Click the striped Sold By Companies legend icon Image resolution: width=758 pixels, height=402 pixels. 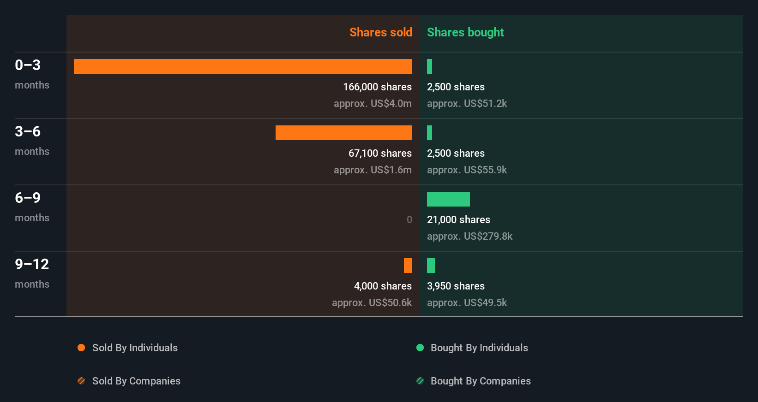coord(81,381)
